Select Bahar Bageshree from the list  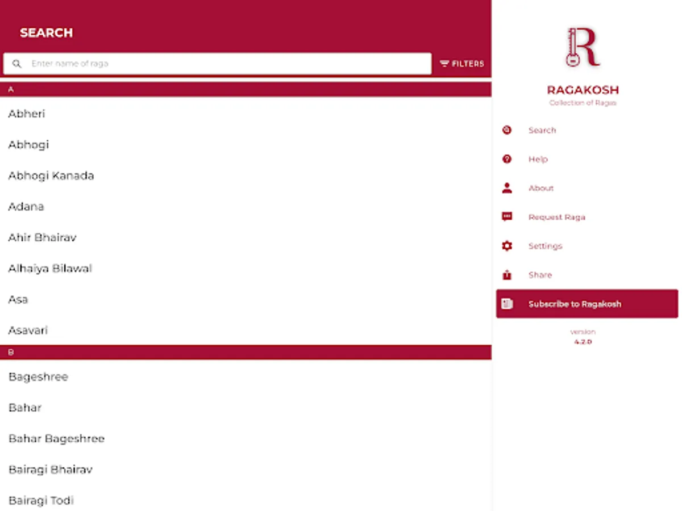click(x=246, y=439)
